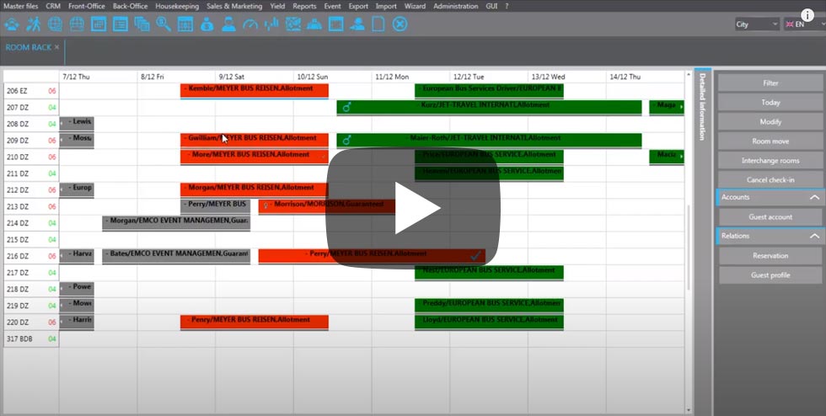
Task: Open the Detailed information side tab
Action: point(702,107)
